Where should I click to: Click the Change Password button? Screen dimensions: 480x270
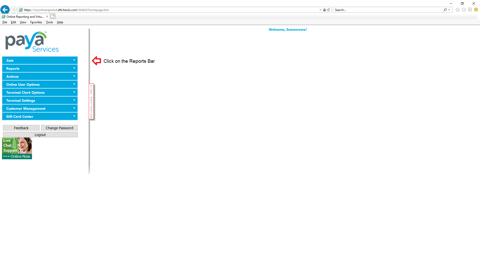pos(59,128)
